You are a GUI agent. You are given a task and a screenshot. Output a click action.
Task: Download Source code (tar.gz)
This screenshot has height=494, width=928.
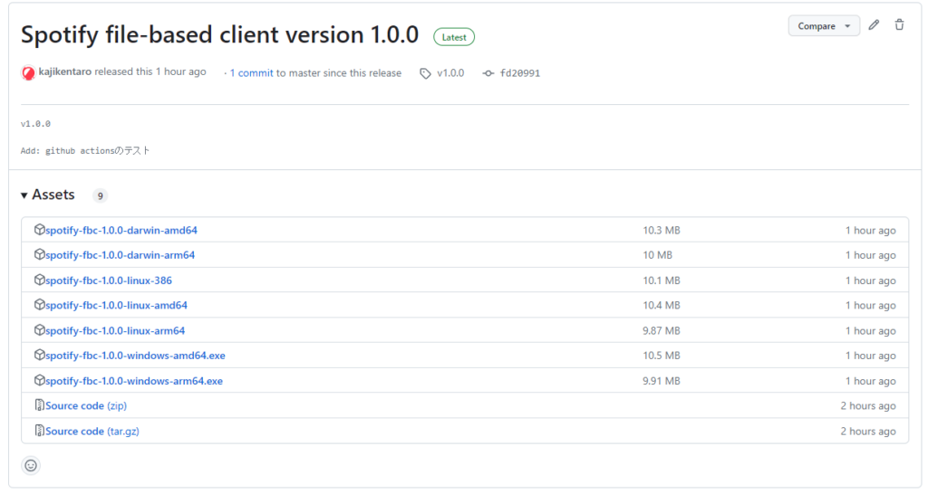(x=92, y=431)
